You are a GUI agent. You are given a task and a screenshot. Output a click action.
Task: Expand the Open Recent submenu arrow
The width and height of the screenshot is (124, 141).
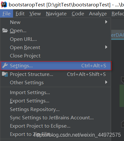[x=106, y=47]
